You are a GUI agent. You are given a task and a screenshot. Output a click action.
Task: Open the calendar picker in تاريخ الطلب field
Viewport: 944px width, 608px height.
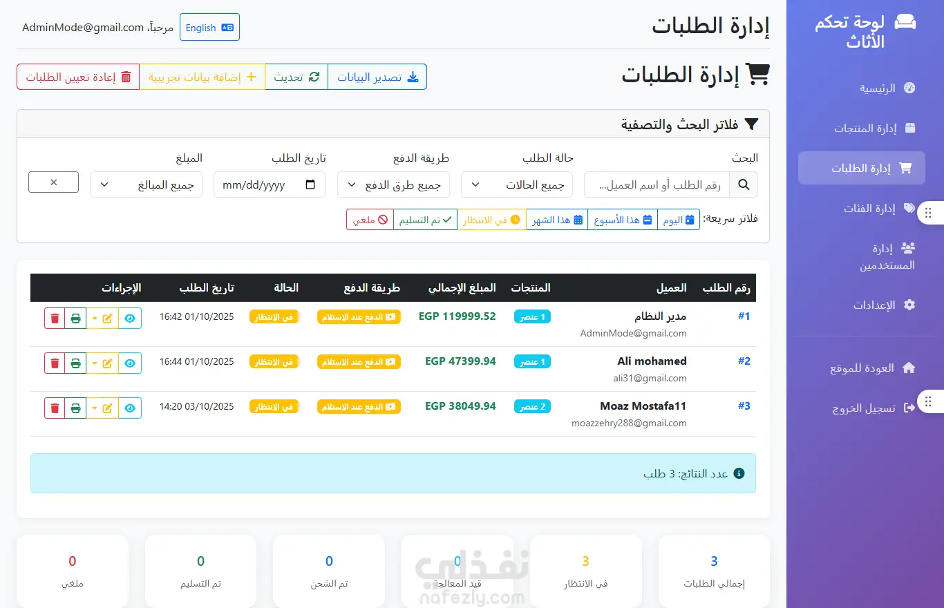(x=310, y=184)
